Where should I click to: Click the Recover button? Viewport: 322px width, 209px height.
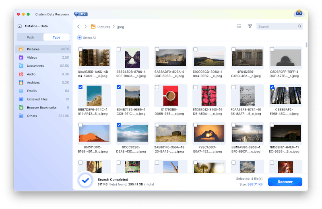pyautogui.click(x=285, y=182)
